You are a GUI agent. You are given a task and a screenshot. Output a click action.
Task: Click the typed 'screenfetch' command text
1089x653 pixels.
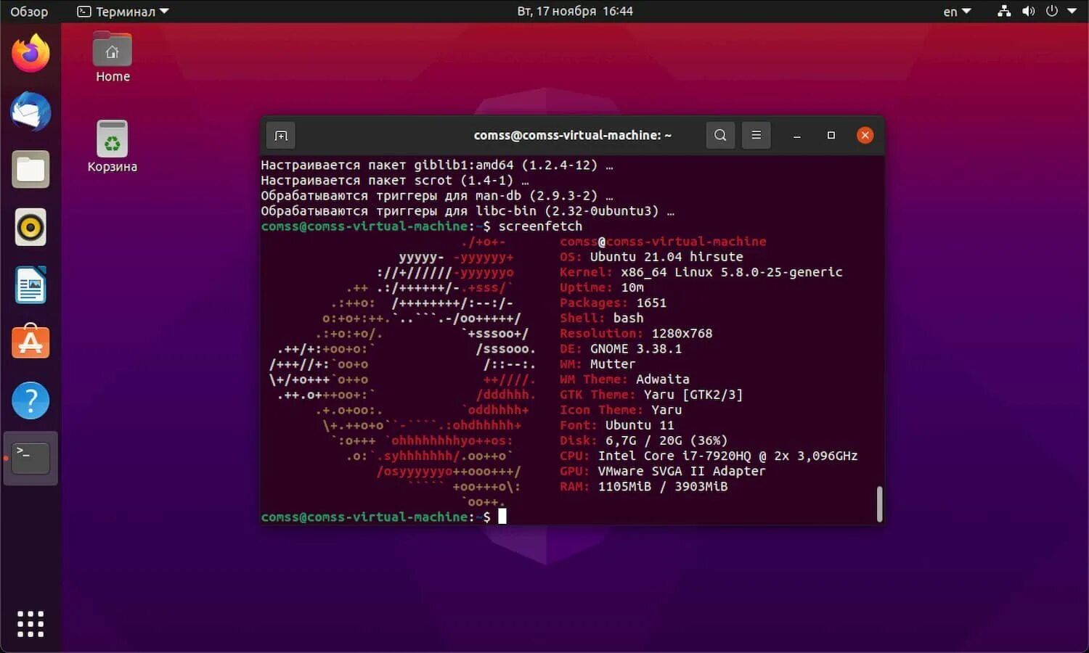pyautogui.click(x=540, y=226)
